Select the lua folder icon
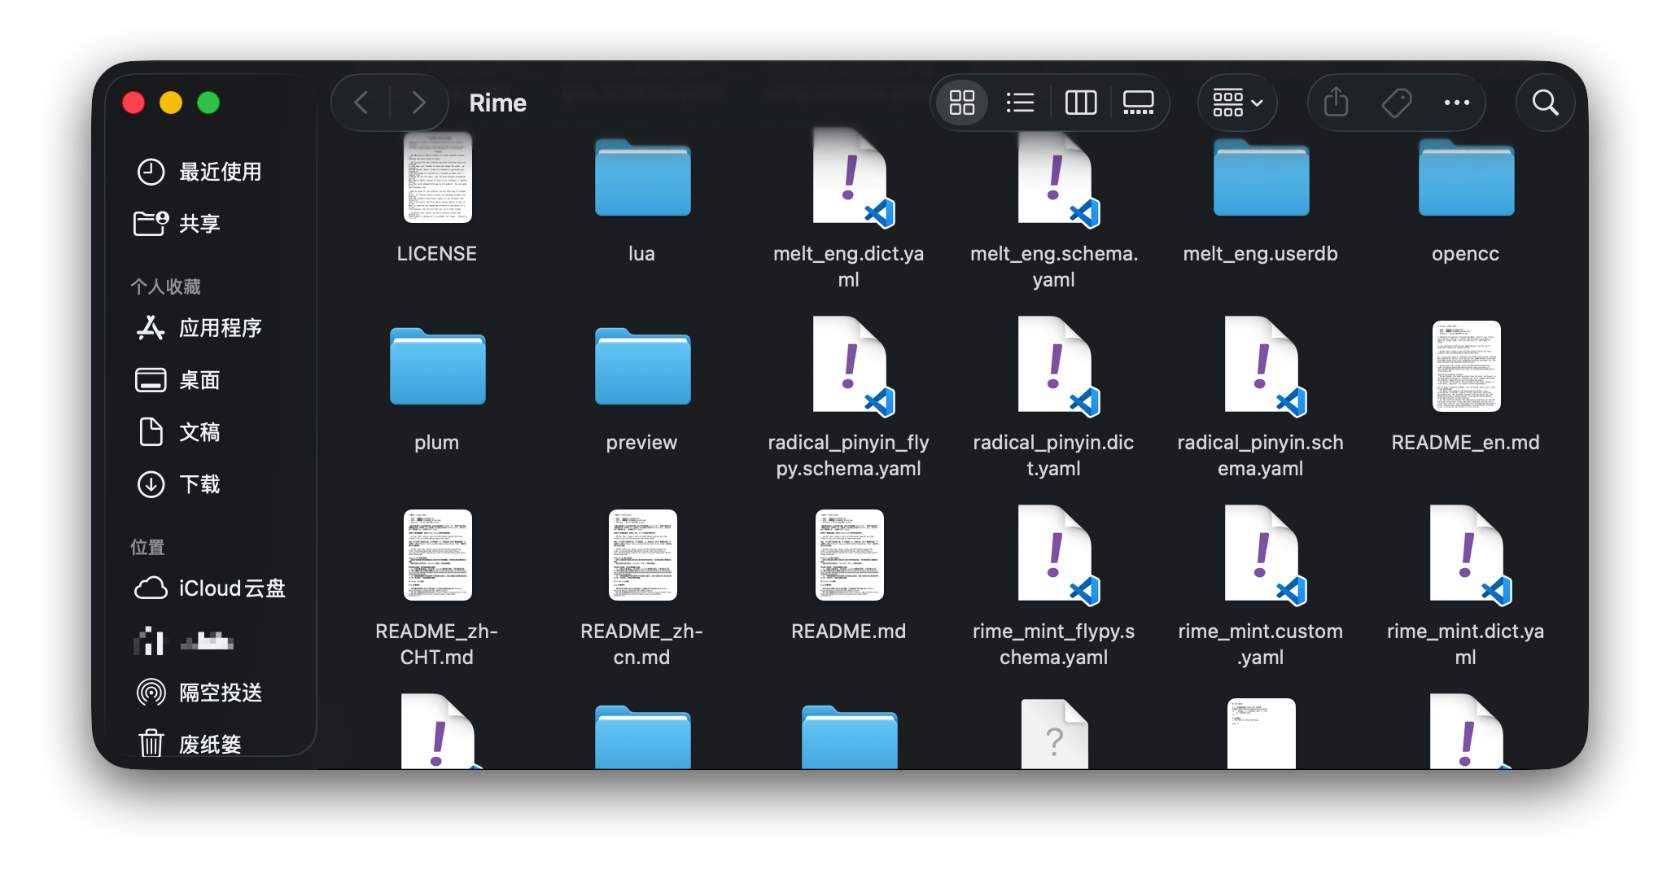Screen dimensions: 1680x892 pyautogui.click(x=642, y=178)
